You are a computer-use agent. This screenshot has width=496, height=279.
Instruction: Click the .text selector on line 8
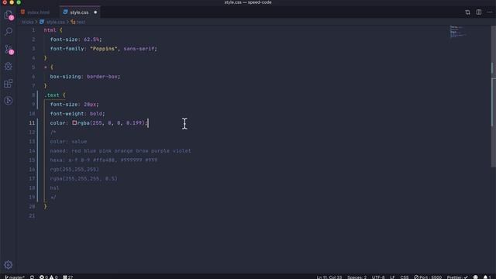[x=52, y=95]
